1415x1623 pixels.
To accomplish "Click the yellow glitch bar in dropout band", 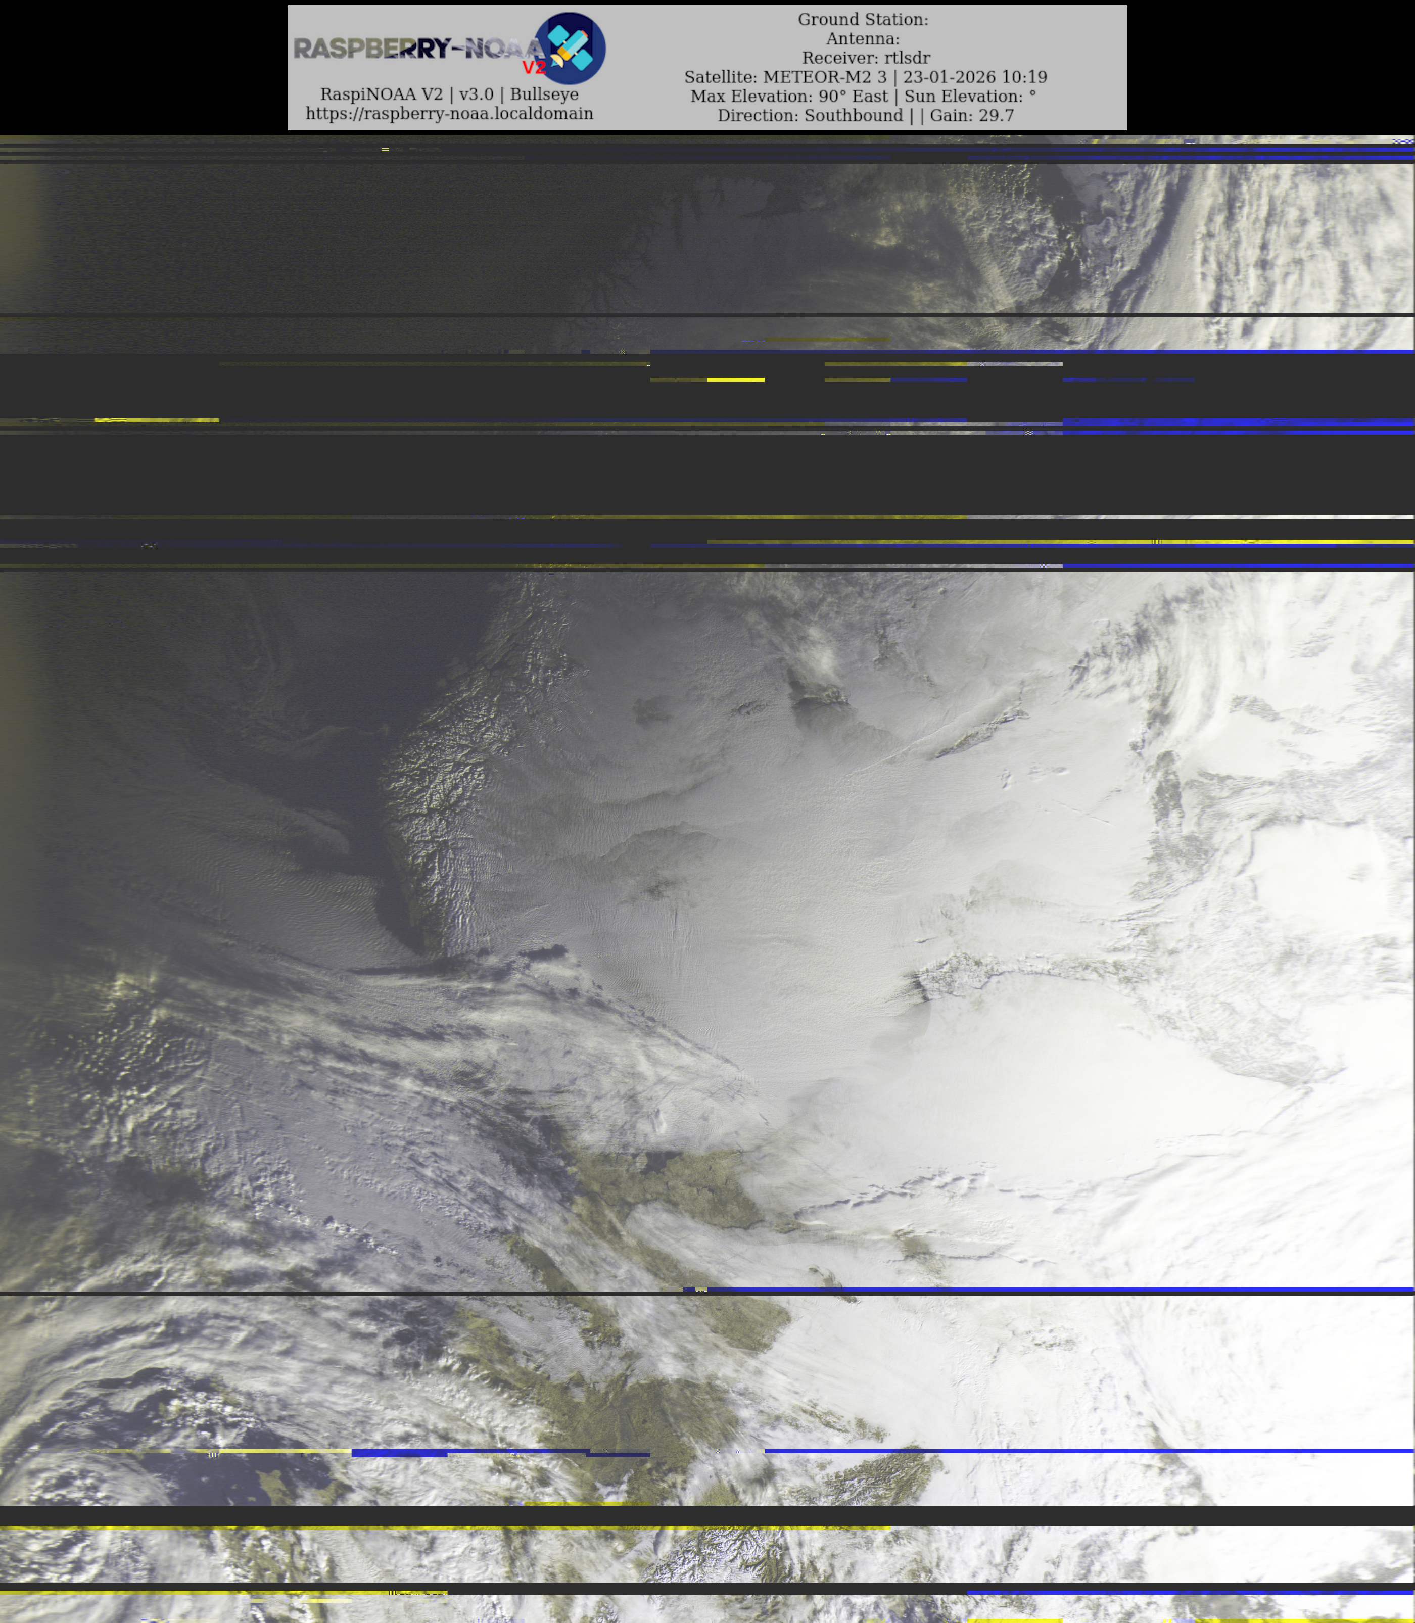I will coord(735,379).
